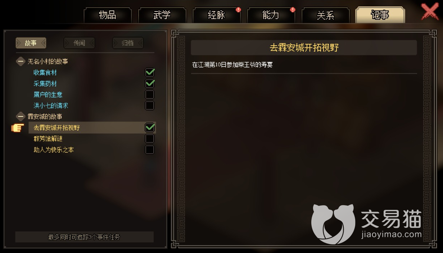
Task: Open the 物品 items tab
Action: pyautogui.click(x=108, y=15)
